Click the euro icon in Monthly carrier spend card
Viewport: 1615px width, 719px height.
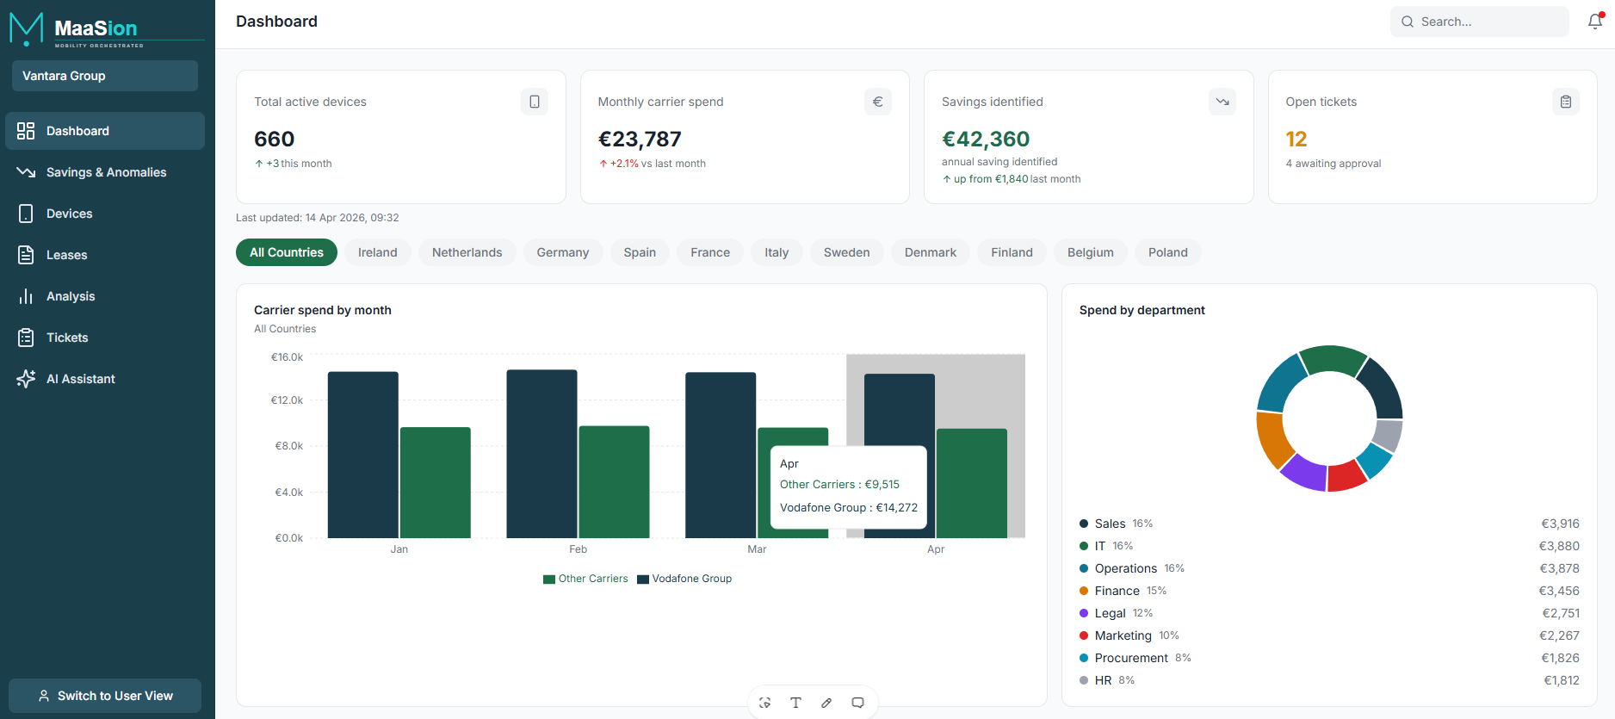click(878, 102)
